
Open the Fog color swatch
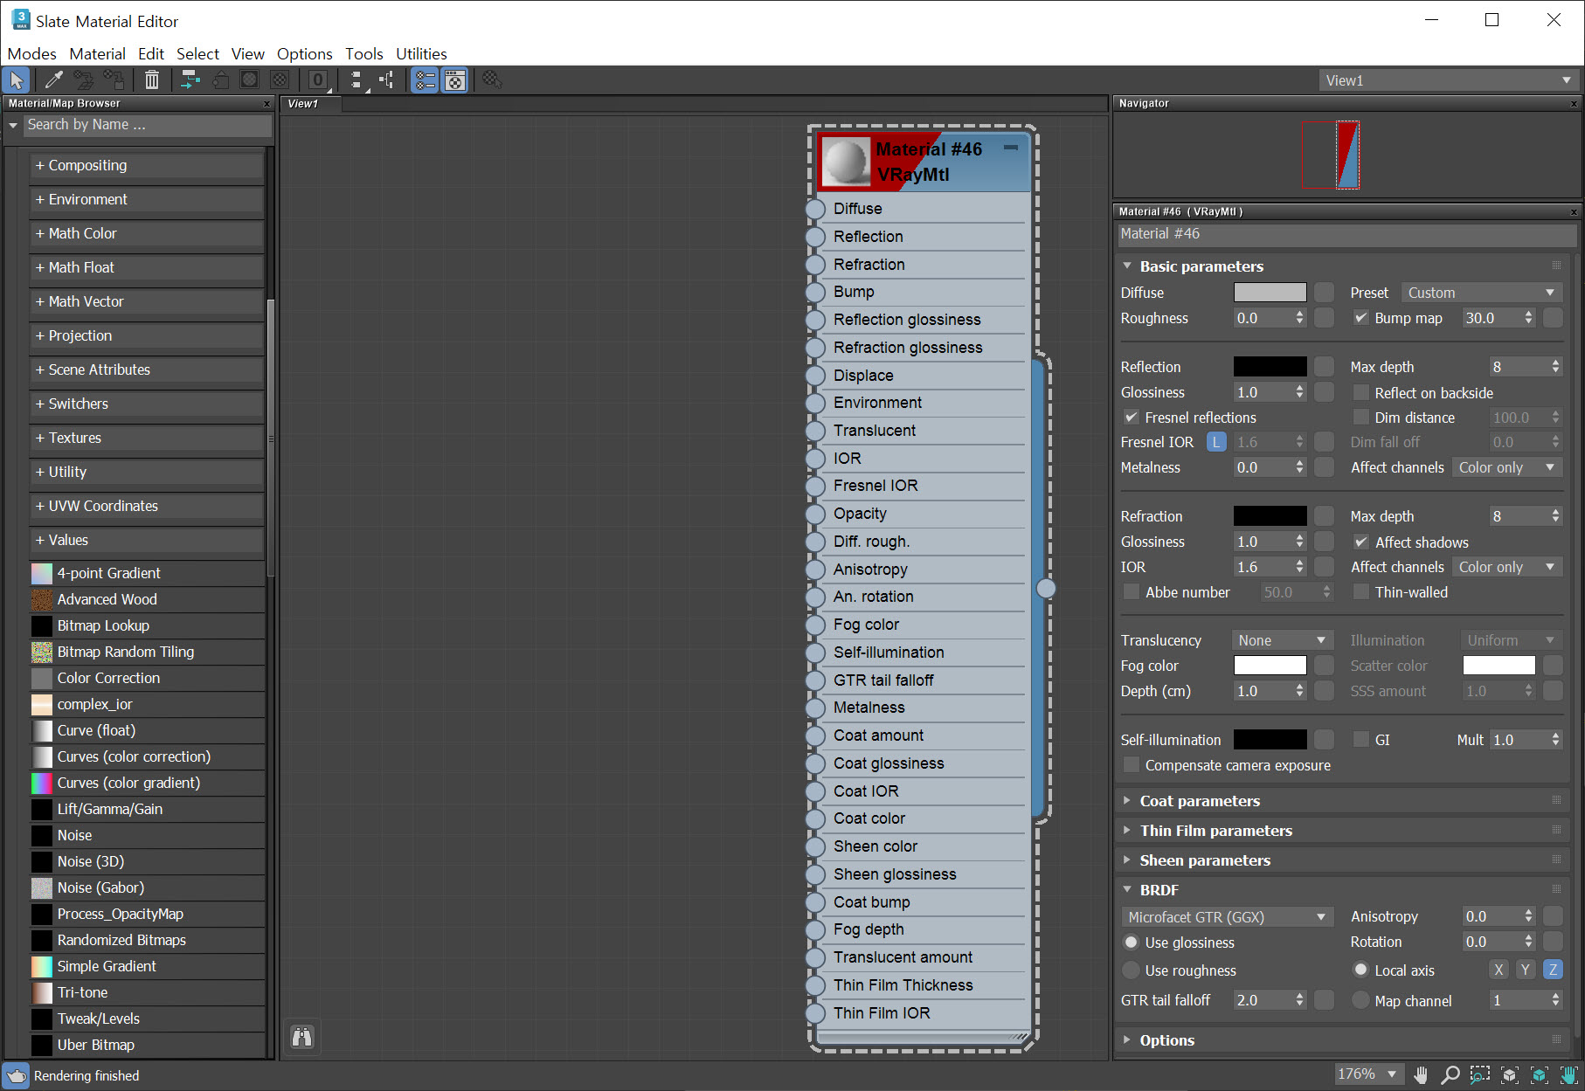click(1270, 666)
